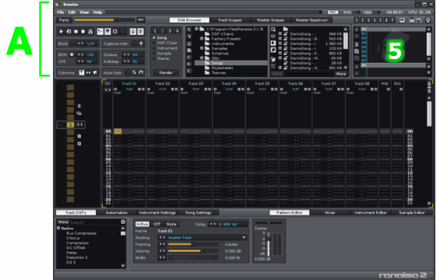The width and height of the screenshot is (436, 280).
Task: Click the Panning slider
Action: pyautogui.click(x=192, y=244)
